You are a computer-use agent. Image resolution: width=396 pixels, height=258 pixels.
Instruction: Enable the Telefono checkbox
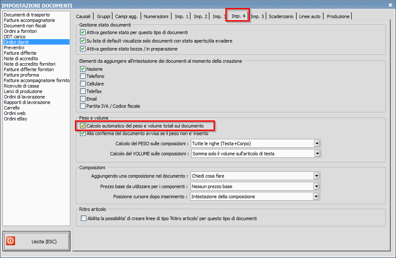pyautogui.click(x=83, y=76)
